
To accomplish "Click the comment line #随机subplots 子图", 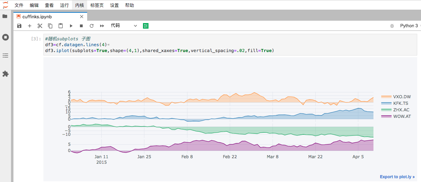I will click(x=68, y=39).
